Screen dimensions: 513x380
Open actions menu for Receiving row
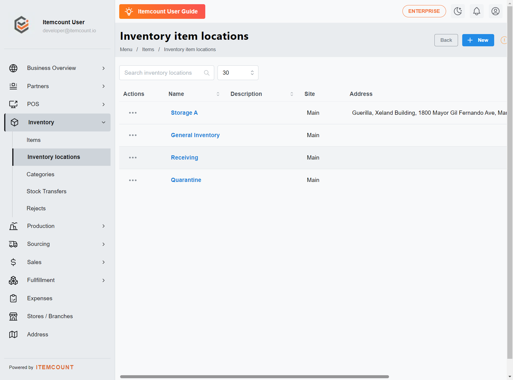[x=133, y=158]
